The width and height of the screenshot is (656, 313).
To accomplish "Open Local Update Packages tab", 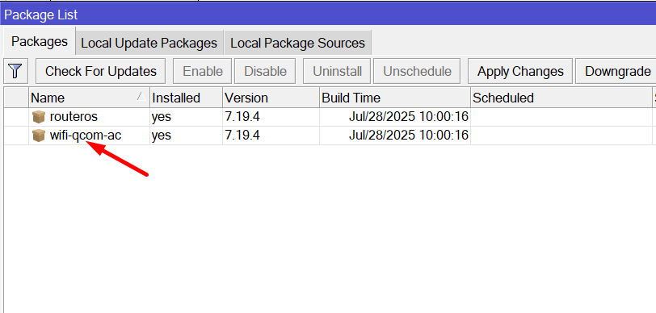I will [x=149, y=43].
